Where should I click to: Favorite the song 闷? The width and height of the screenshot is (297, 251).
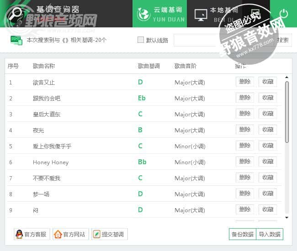(x=268, y=209)
